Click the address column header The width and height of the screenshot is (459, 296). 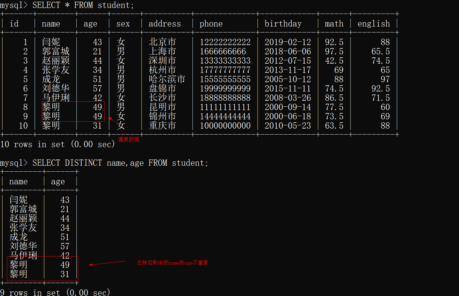(164, 24)
